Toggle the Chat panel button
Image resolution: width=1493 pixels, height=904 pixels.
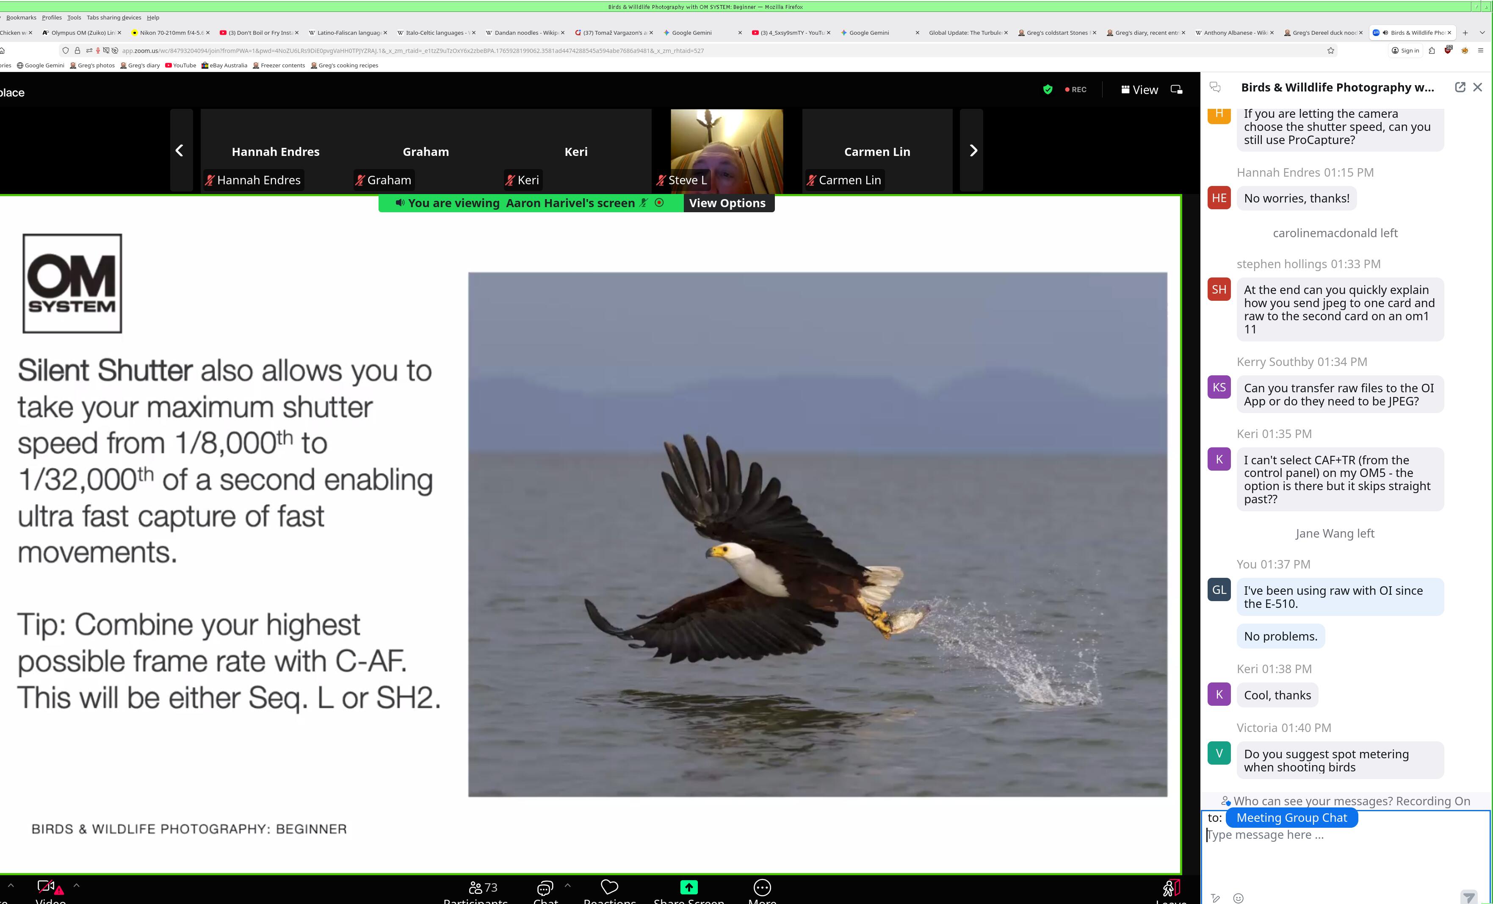[x=545, y=888]
